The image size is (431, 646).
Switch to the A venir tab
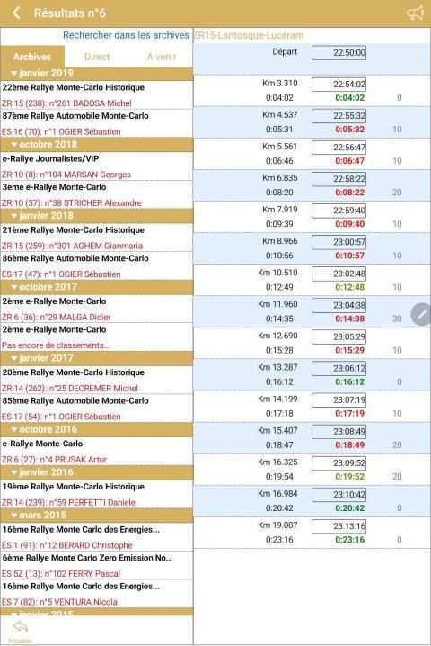162,57
